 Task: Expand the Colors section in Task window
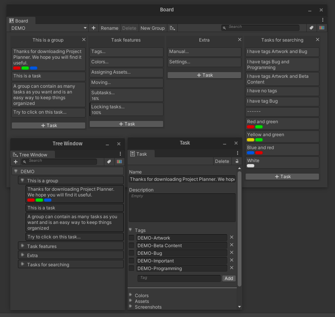tap(131, 295)
